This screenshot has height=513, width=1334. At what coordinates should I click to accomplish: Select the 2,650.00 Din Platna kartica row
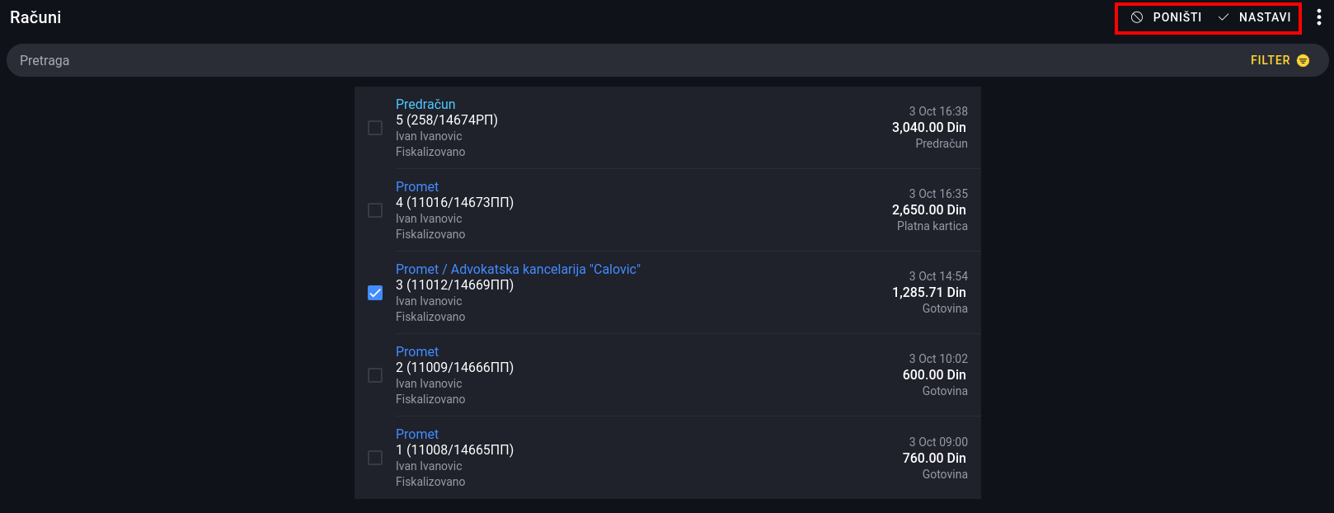[x=668, y=210]
